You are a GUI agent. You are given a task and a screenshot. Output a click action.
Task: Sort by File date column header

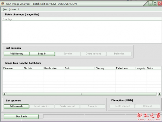[x=33, y=68]
